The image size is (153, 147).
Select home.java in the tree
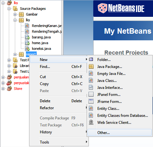coord(40,43)
